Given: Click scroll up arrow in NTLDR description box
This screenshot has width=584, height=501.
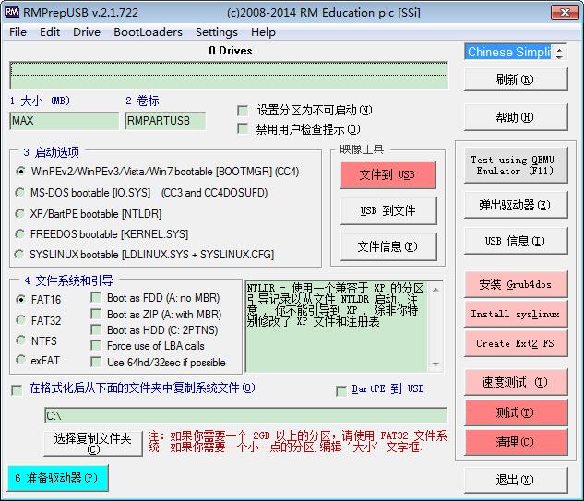Looking at the screenshot, I should [x=435, y=289].
